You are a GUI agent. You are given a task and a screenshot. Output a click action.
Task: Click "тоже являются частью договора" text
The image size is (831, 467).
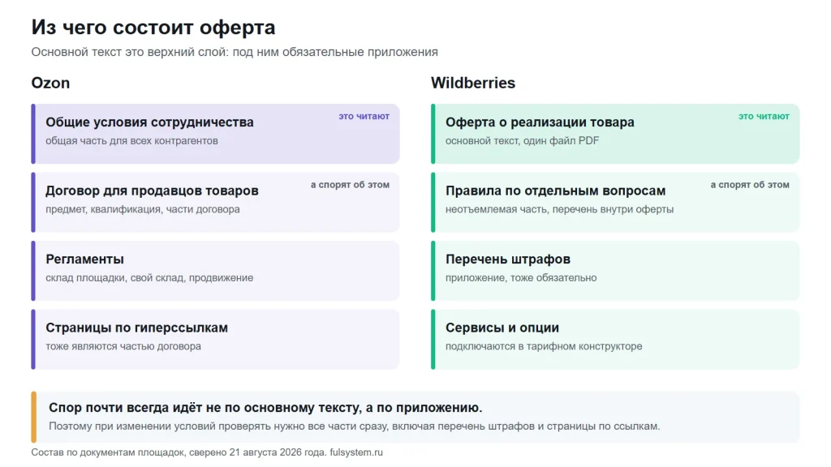[x=123, y=346]
